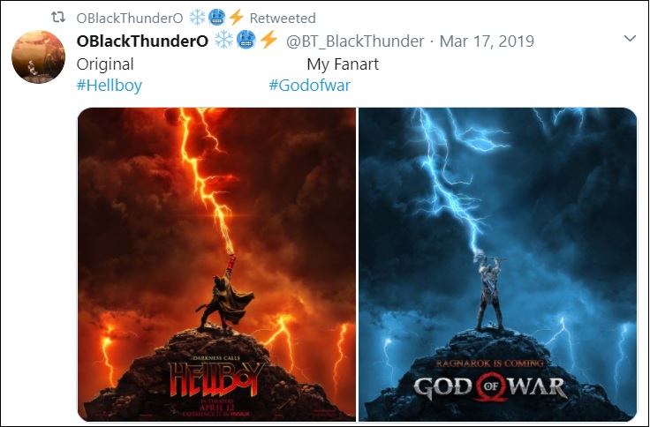The width and height of the screenshot is (650, 427).
Task: Click the Retweeted label text
Action: coord(283,19)
